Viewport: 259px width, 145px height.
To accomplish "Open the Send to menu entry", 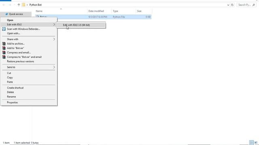I will click(x=29, y=67).
